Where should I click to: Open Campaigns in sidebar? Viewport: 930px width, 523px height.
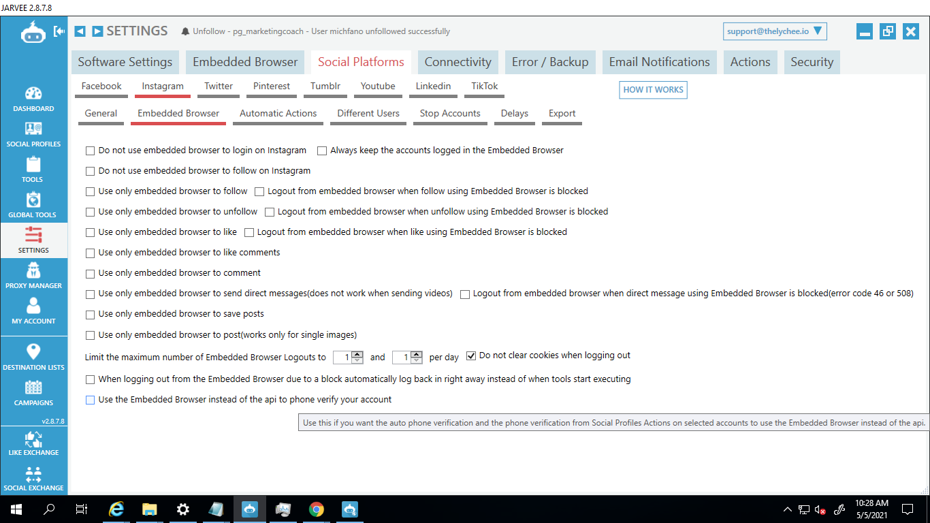coord(33,393)
